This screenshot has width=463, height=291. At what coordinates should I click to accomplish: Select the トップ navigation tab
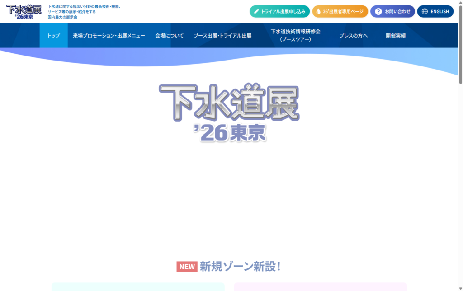click(x=53, y=35)
